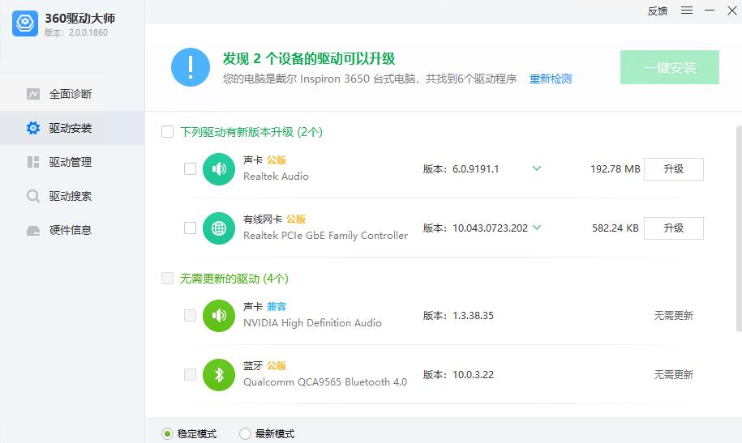
Task: Click the 360驱动大师 app logo icon
Action: click(25, 24)
